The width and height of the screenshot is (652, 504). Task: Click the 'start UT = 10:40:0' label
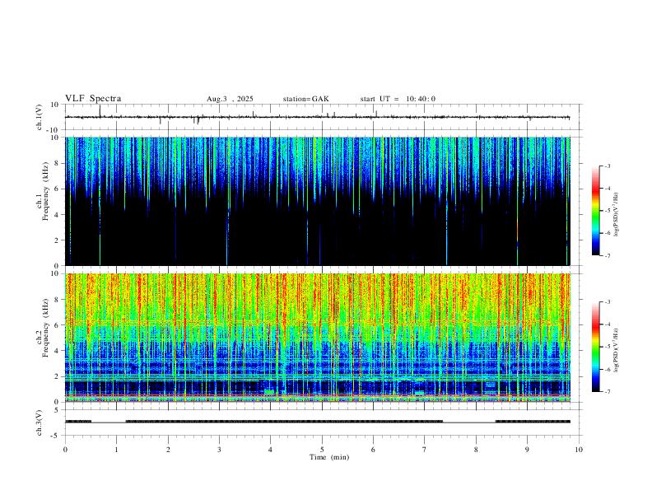tap(398, 99)
